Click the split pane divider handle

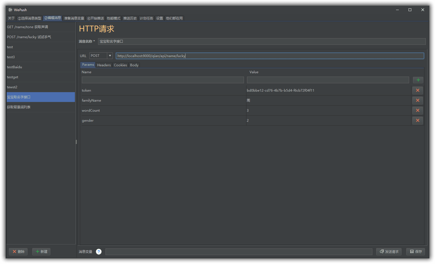76,142
